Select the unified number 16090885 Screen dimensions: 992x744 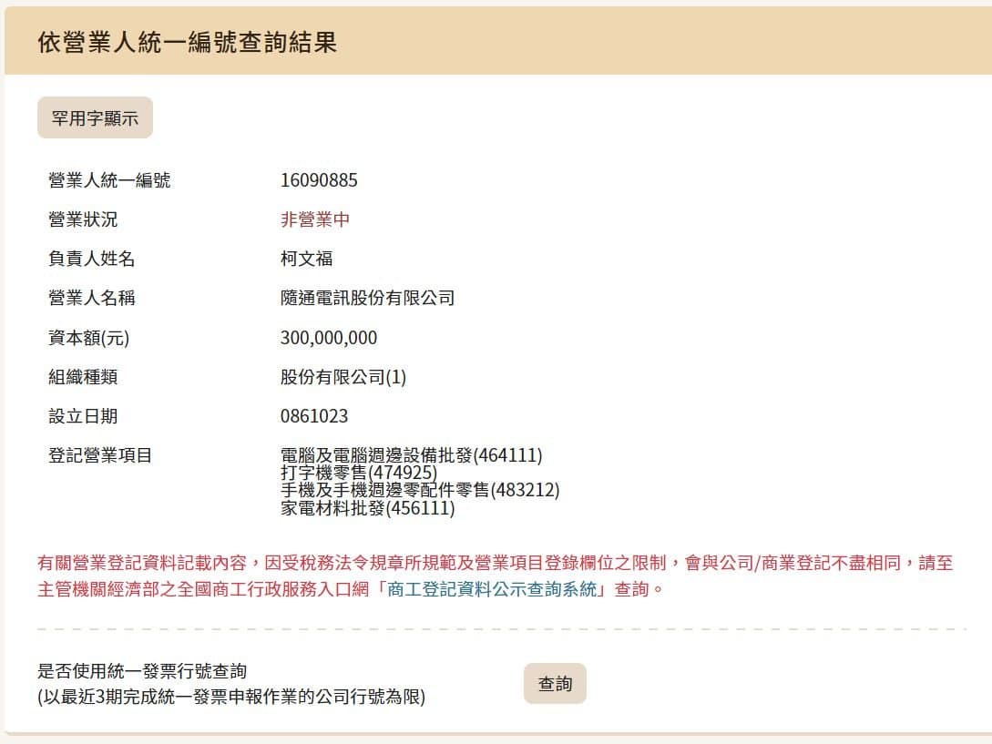[x=319, y=180]
